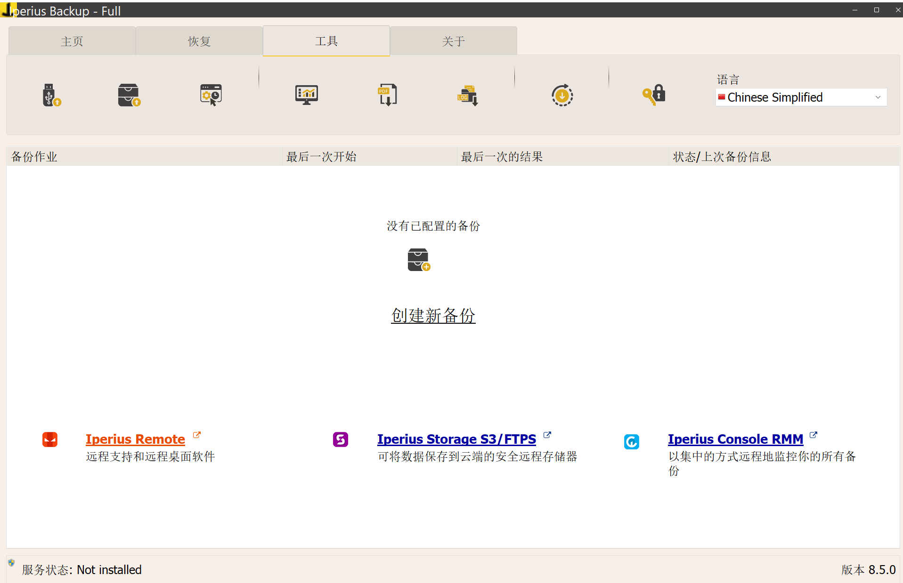Click the blue Iperius Console logo icon
903x583 pixels.
coord(632,442)
